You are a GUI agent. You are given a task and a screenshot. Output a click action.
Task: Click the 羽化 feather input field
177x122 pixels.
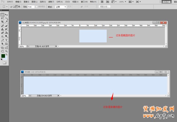click(x=31, y=7)
